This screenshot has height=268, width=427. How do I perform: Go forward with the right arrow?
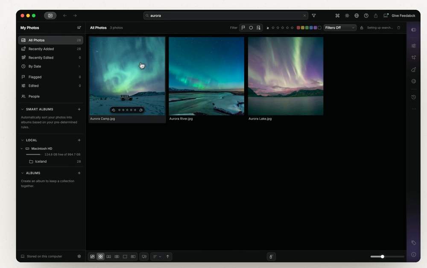coord(75,16)
